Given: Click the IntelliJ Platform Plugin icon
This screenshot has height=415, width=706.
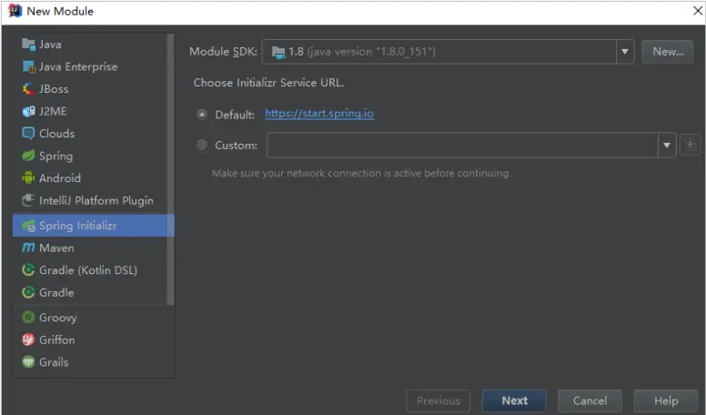Looking at the screenshot, I should point(28,200).
